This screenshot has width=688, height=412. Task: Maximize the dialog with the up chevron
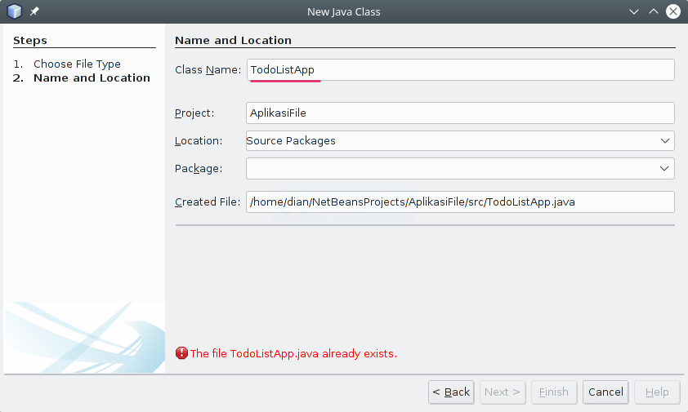click(x=654, y=12)
